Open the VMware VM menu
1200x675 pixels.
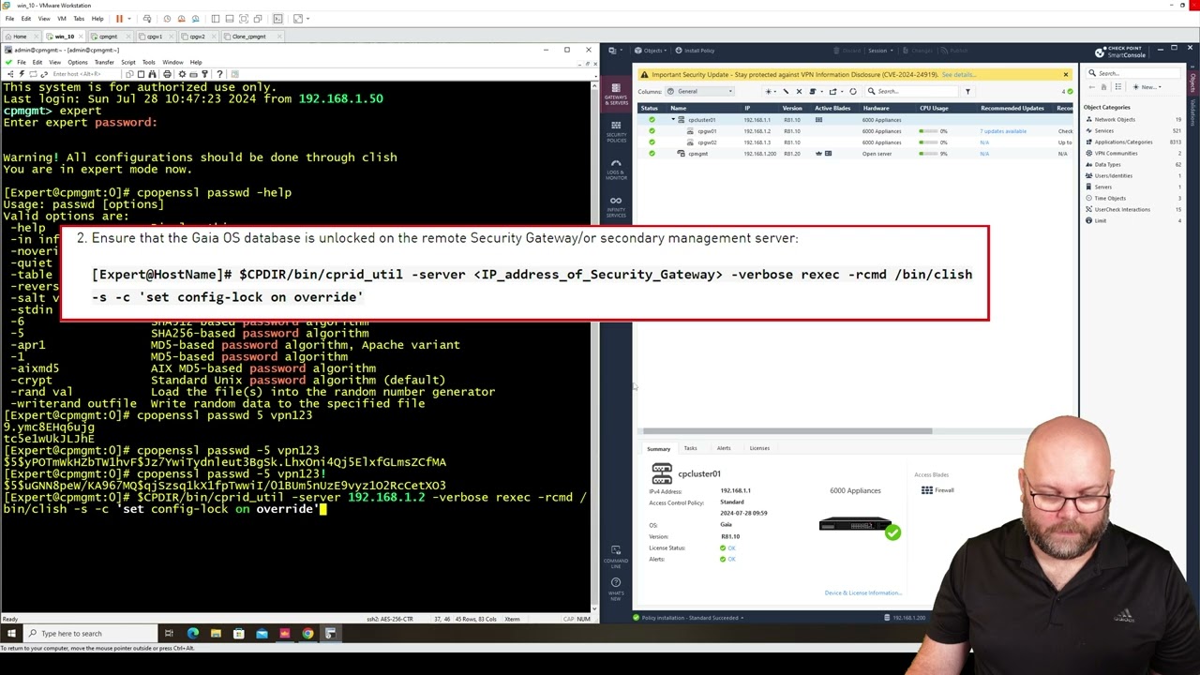[62, 19]
